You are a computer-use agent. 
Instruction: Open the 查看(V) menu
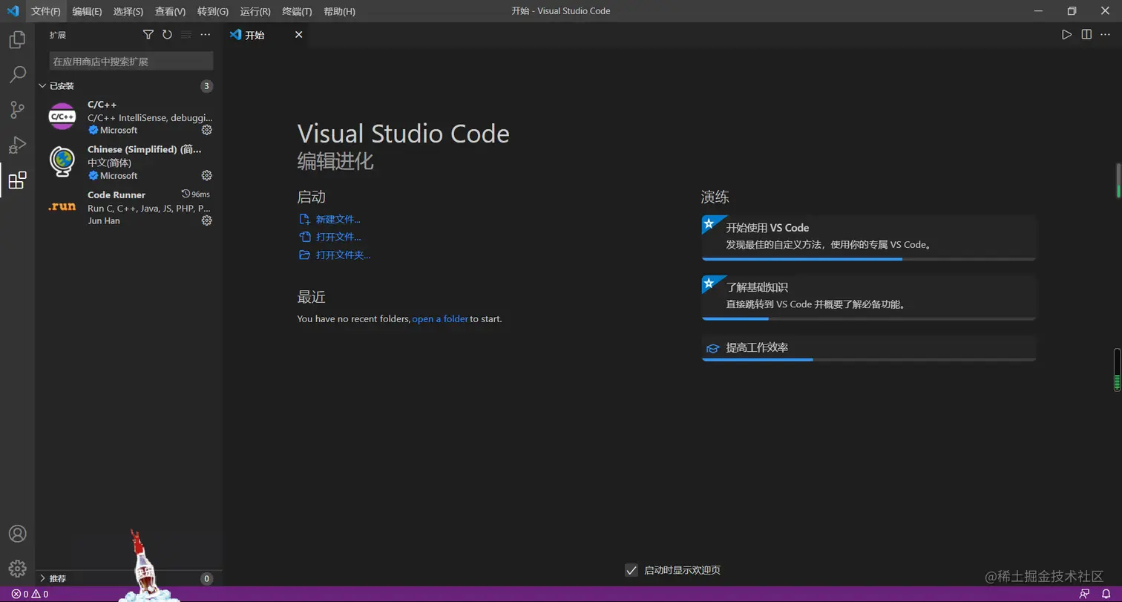point(171,11)
